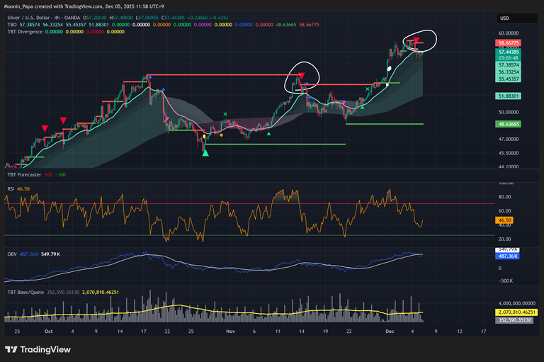Click the white dot marker near Dec 1

click(388, 68)
